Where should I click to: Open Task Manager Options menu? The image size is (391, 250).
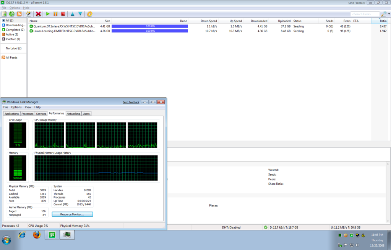(x=16, y=107)
